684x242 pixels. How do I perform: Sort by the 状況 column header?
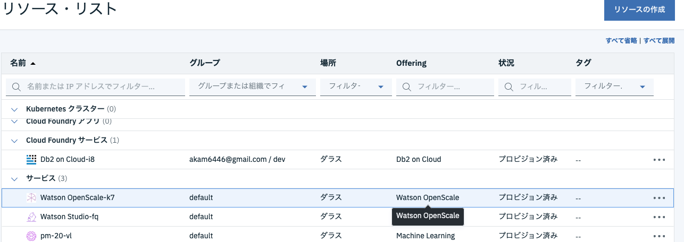(506, 63)
